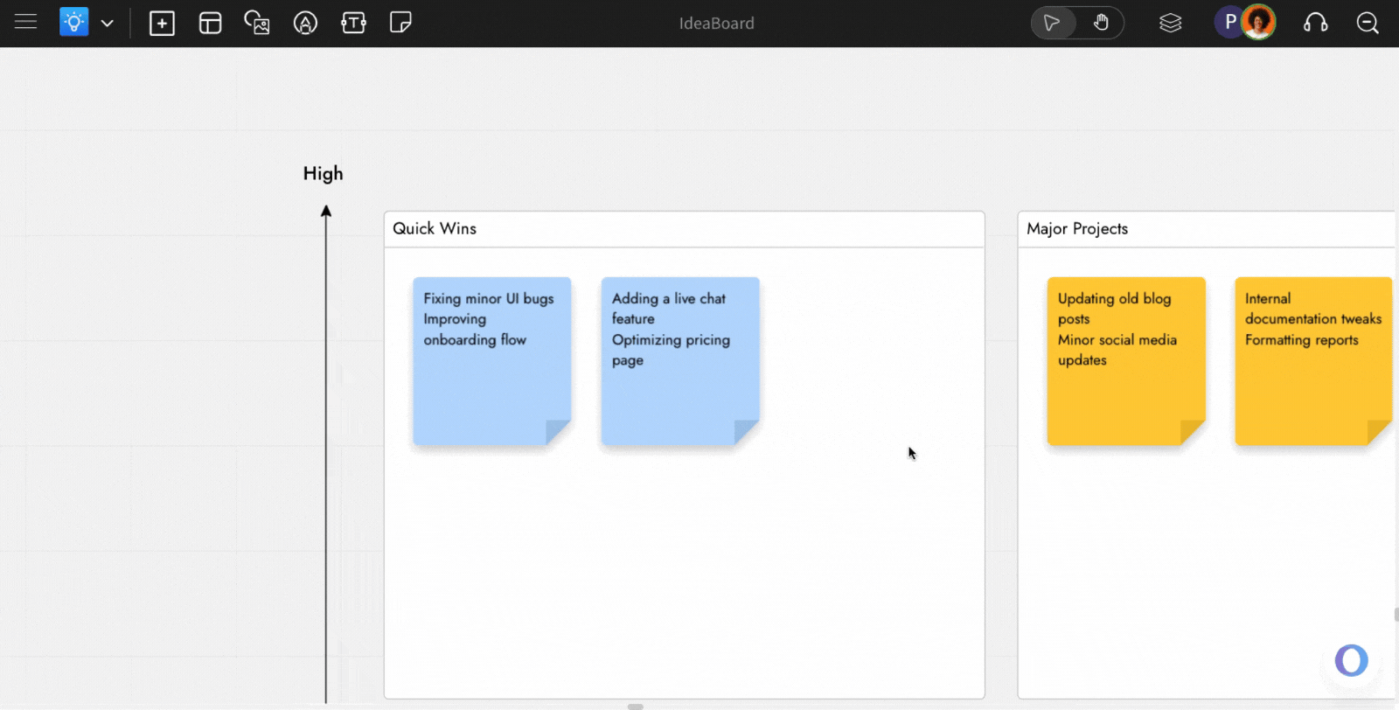Open the purple circle assistant button

[1351, 660]
